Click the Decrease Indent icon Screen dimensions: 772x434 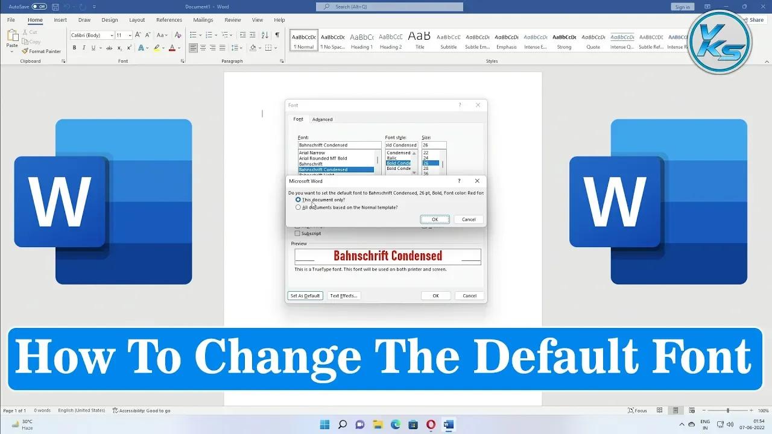242,35
